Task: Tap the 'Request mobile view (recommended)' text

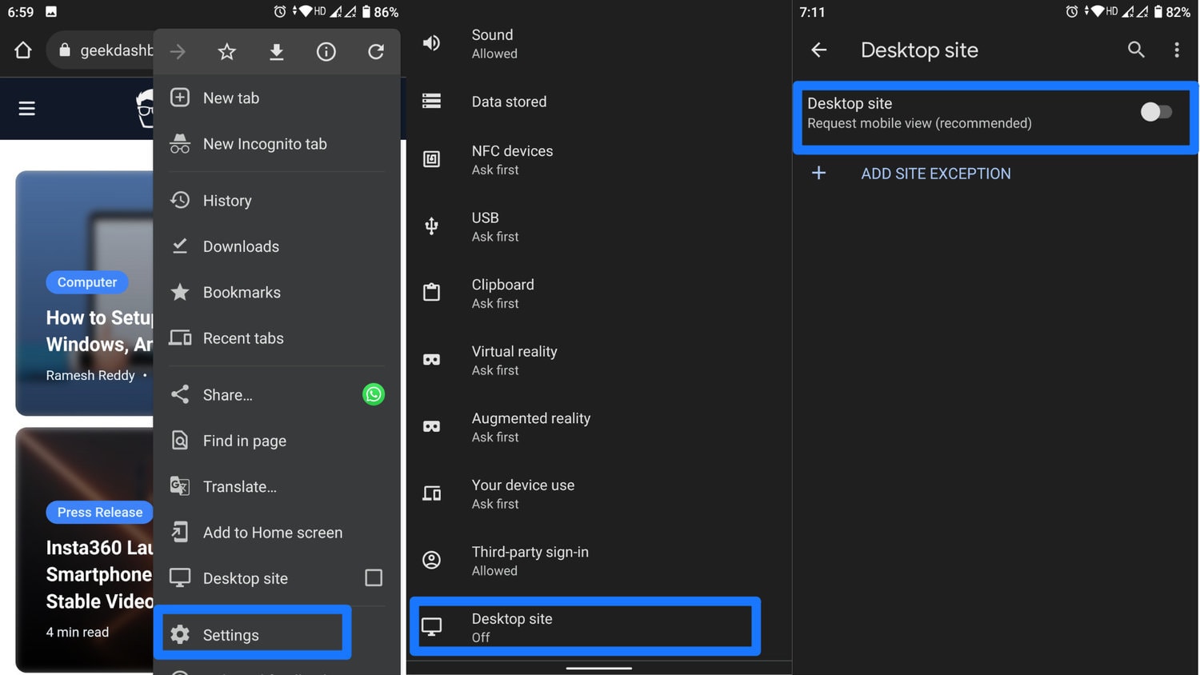Action: pos(919,123)
